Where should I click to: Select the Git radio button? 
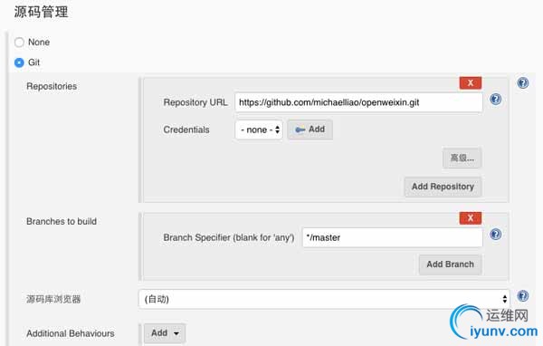pos(19,62)
